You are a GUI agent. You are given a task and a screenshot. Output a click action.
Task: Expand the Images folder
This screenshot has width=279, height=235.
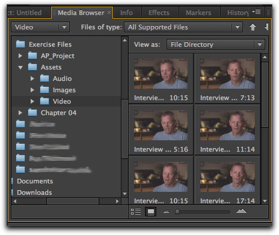coord(32,90)
